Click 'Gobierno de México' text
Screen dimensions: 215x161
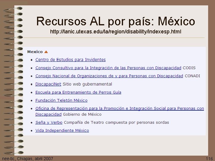(82, 114)
